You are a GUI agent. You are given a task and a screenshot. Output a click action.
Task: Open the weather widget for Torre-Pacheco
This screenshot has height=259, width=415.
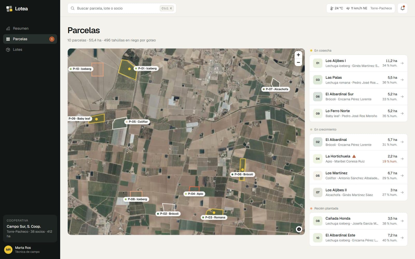[x=361, y=8]
